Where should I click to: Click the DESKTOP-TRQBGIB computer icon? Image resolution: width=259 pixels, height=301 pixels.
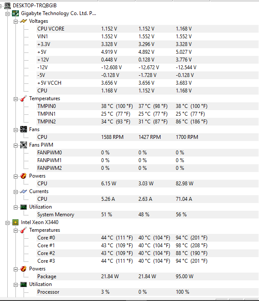[x=7, y=5]
